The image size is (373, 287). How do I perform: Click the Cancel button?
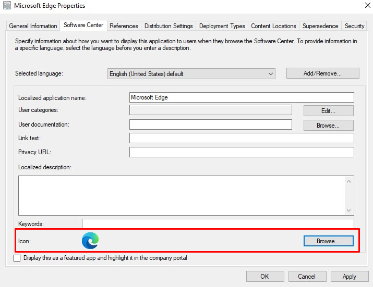point(307,276)
